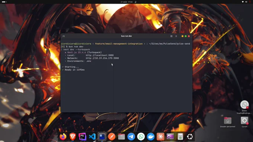Open the volume indicator in the top bar
253x142 pixels.
246,2
